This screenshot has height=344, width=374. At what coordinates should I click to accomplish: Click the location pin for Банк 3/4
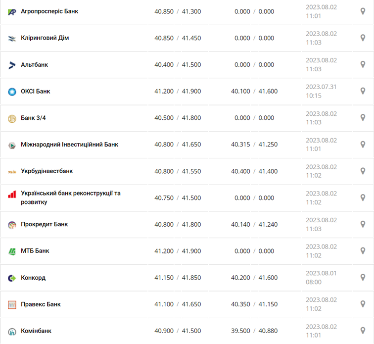tap(363, 118)
